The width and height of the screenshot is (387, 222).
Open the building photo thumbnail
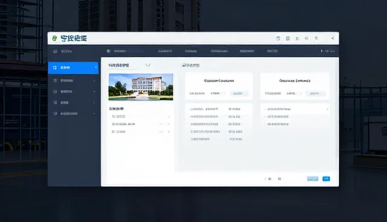tap(141, 87)
